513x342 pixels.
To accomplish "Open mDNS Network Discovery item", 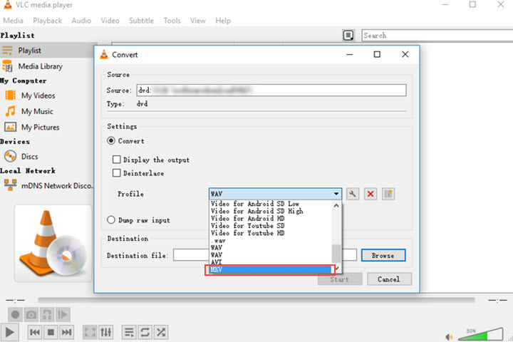I will pos(47,185).
